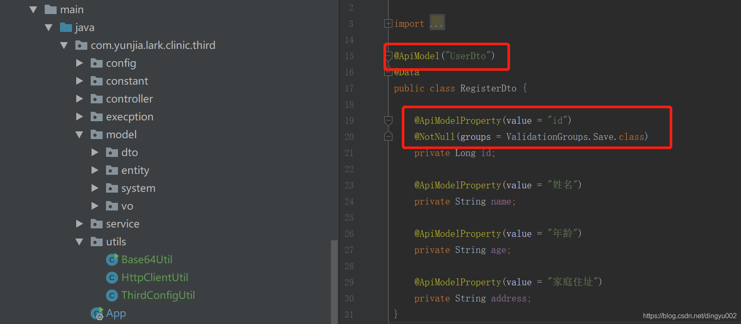Click the entity package icon
Image resolution: width=741 pixels, height=324 pixels.
tap(112, 170)
